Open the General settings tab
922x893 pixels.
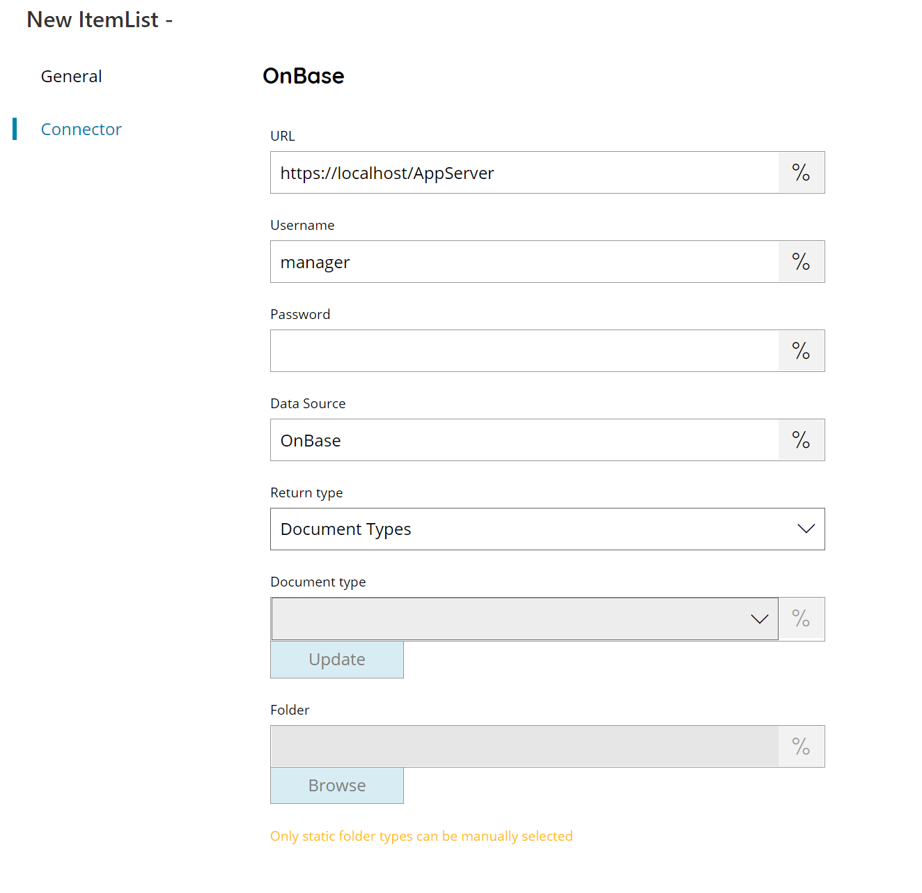(x=71, y=77)
